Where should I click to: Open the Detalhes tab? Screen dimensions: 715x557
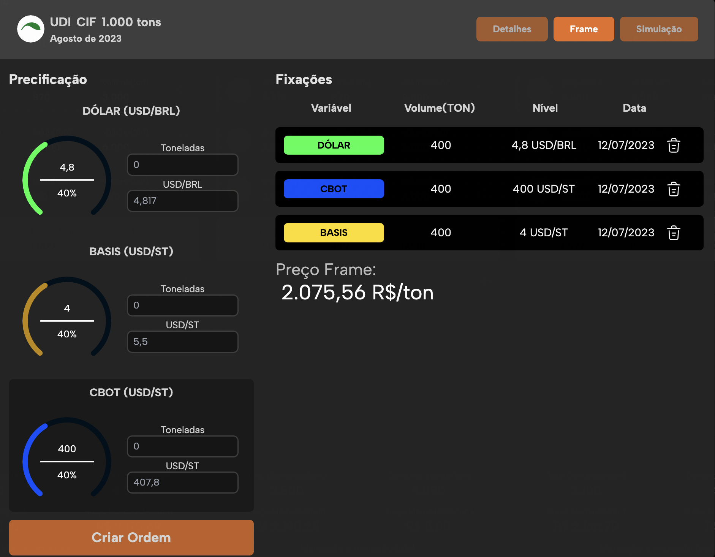(512, 29)
